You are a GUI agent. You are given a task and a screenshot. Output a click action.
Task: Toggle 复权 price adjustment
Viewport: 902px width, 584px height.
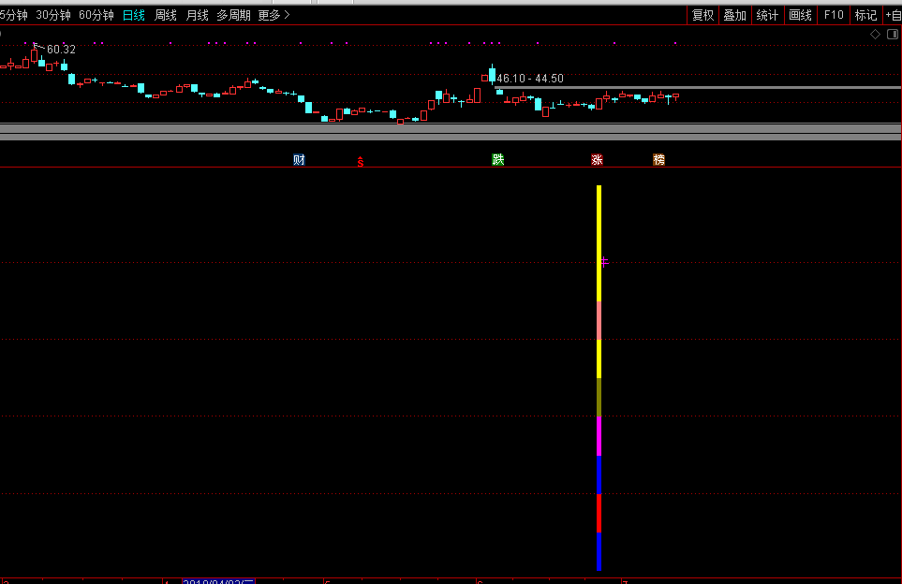point(702,15)
